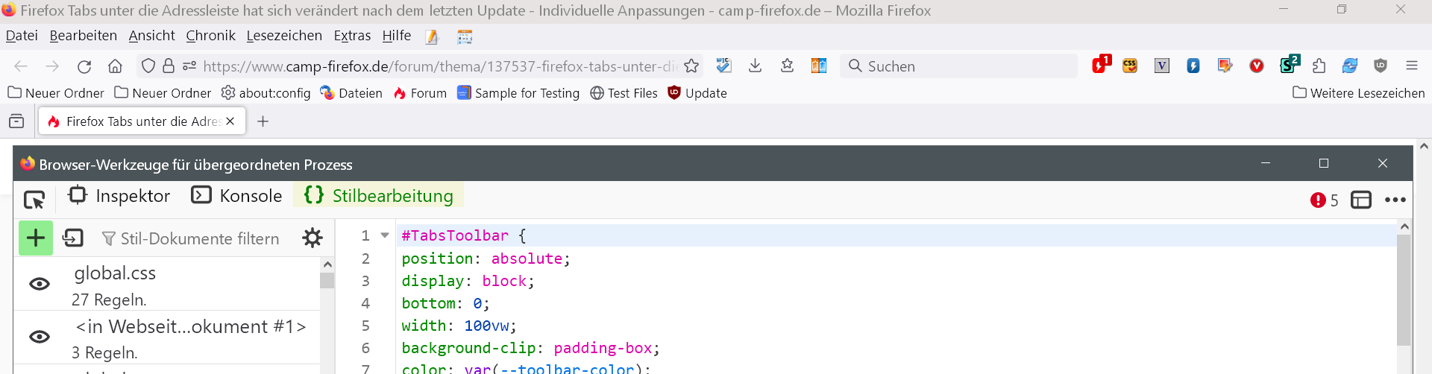1432x374 pixels.
Task: Select the global.css style sheet entry
Action: click(x=167, y=284)
